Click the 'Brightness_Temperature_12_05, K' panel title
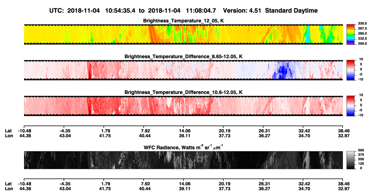 pyautogui.click(x=183, y=20)
